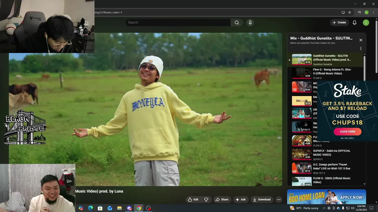Select Guddhist Gunatita SULITIN playlist item
Viewport: 378px width, 212px height.
point(325,59)
